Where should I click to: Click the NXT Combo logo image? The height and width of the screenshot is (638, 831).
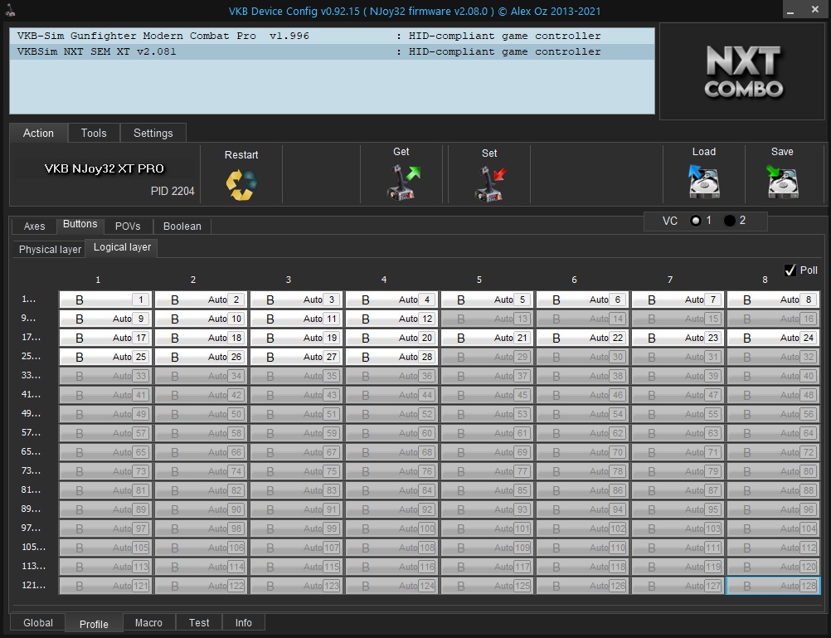coord(742,71)
